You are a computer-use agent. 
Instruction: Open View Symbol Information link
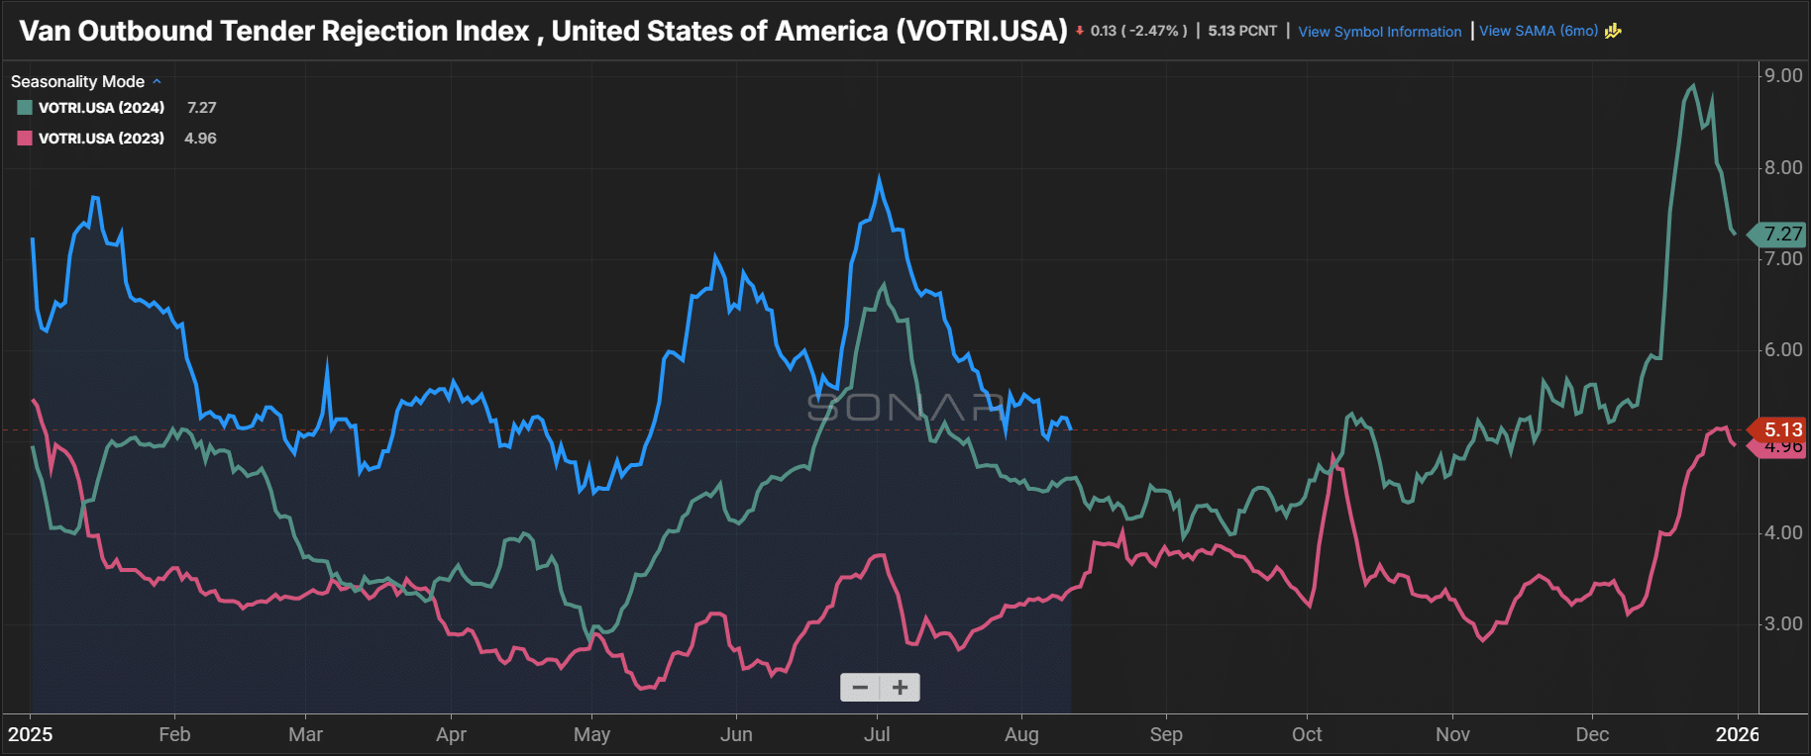pos(1379,32)
